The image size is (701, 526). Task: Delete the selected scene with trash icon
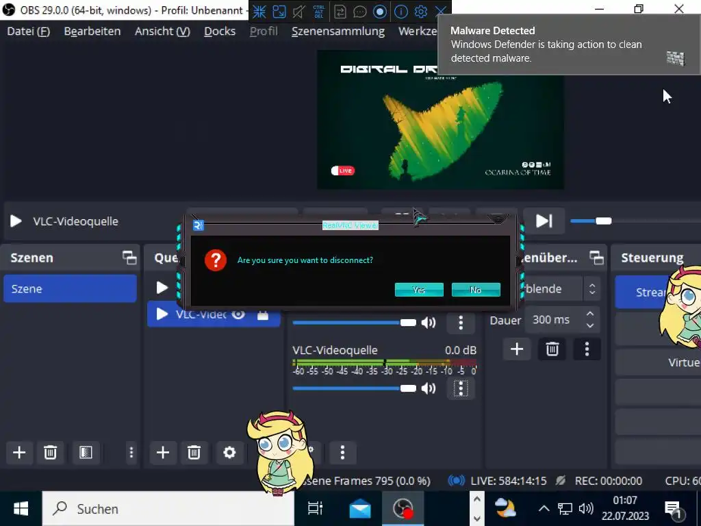(50, 453)
